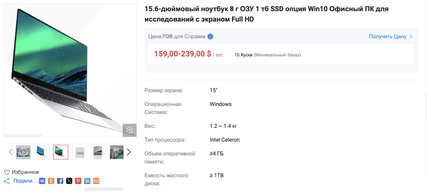Image resolution: width=427 pixels, height=193 pixels.
Task: Add to favorites with heart icon
Action: coord(7,172)
